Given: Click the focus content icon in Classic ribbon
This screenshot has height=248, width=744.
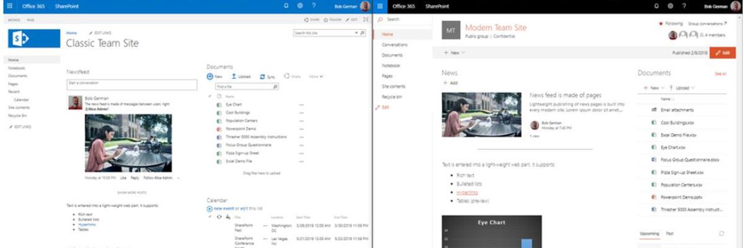Looking at the screenshot, I should point(365,20).
